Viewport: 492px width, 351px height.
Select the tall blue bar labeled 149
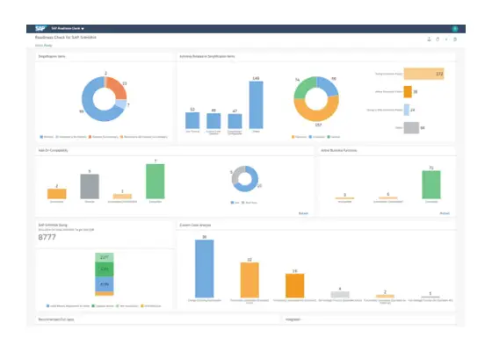pyautogui.click(x=256, y=105)
